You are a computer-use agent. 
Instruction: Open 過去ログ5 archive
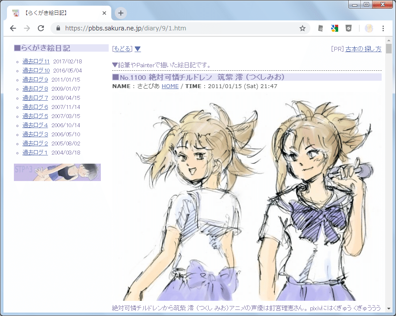click(x=35, y=116)
